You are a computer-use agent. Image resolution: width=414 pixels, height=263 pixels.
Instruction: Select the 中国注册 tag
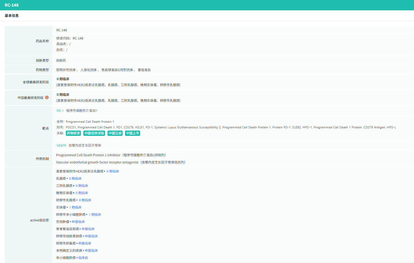115,133
